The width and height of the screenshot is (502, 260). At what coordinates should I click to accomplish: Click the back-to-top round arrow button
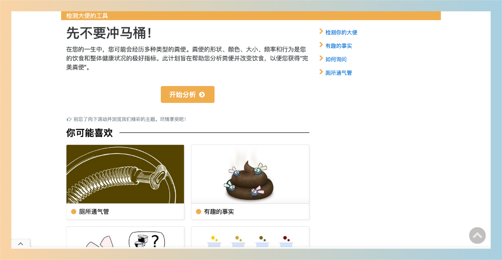click(x=477, y=235)
